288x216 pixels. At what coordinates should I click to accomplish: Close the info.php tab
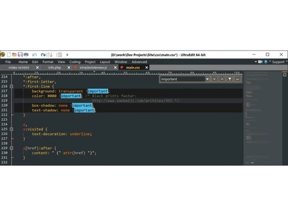pyautogui.click(x=69, y=67)
